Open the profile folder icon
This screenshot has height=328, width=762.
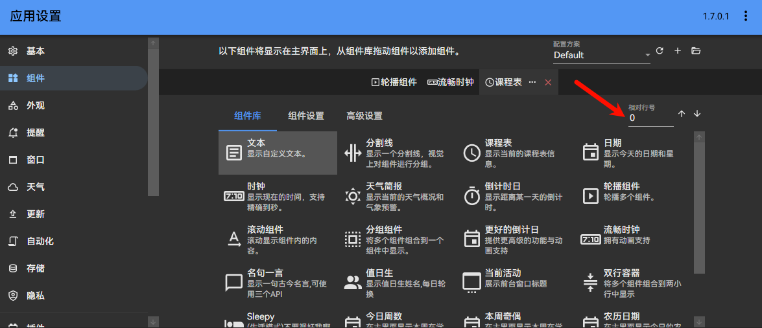pyautogui.click(x=696, y=51)
